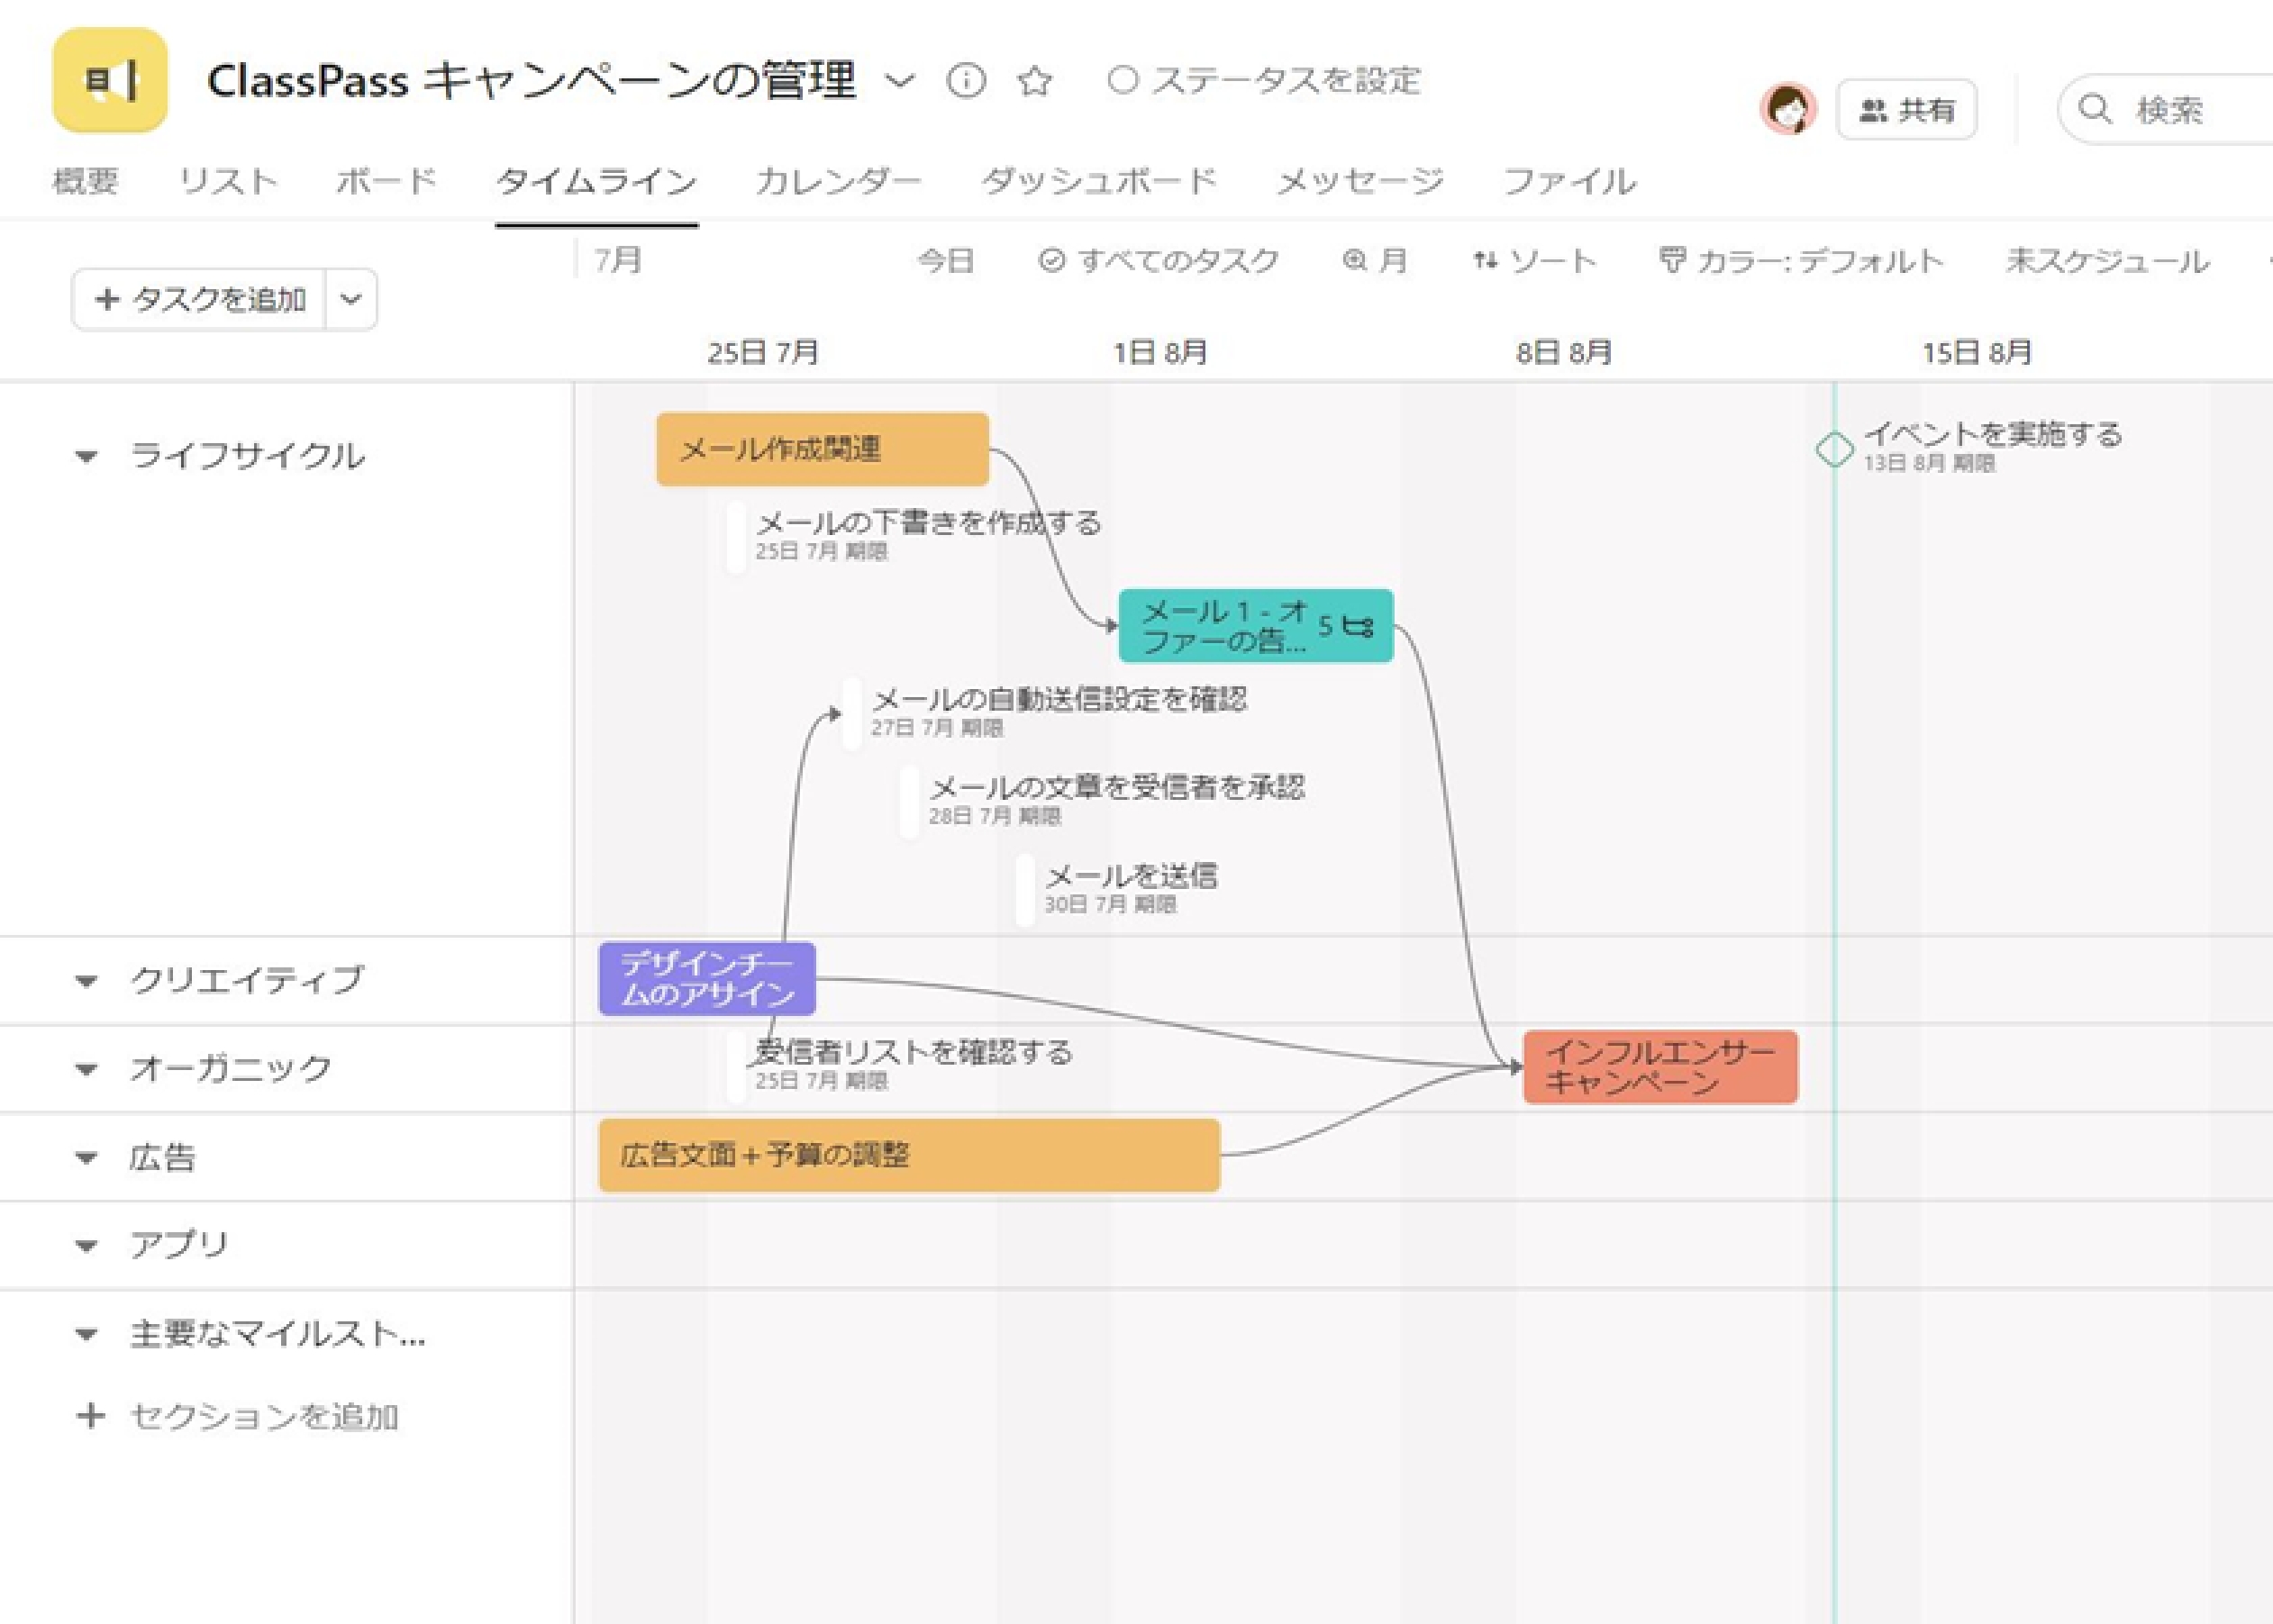The width and height of the screenshot is (2273, 1624).
Task: Click the イベントを実施する milestone diamond
Action: coord(1835,449)
